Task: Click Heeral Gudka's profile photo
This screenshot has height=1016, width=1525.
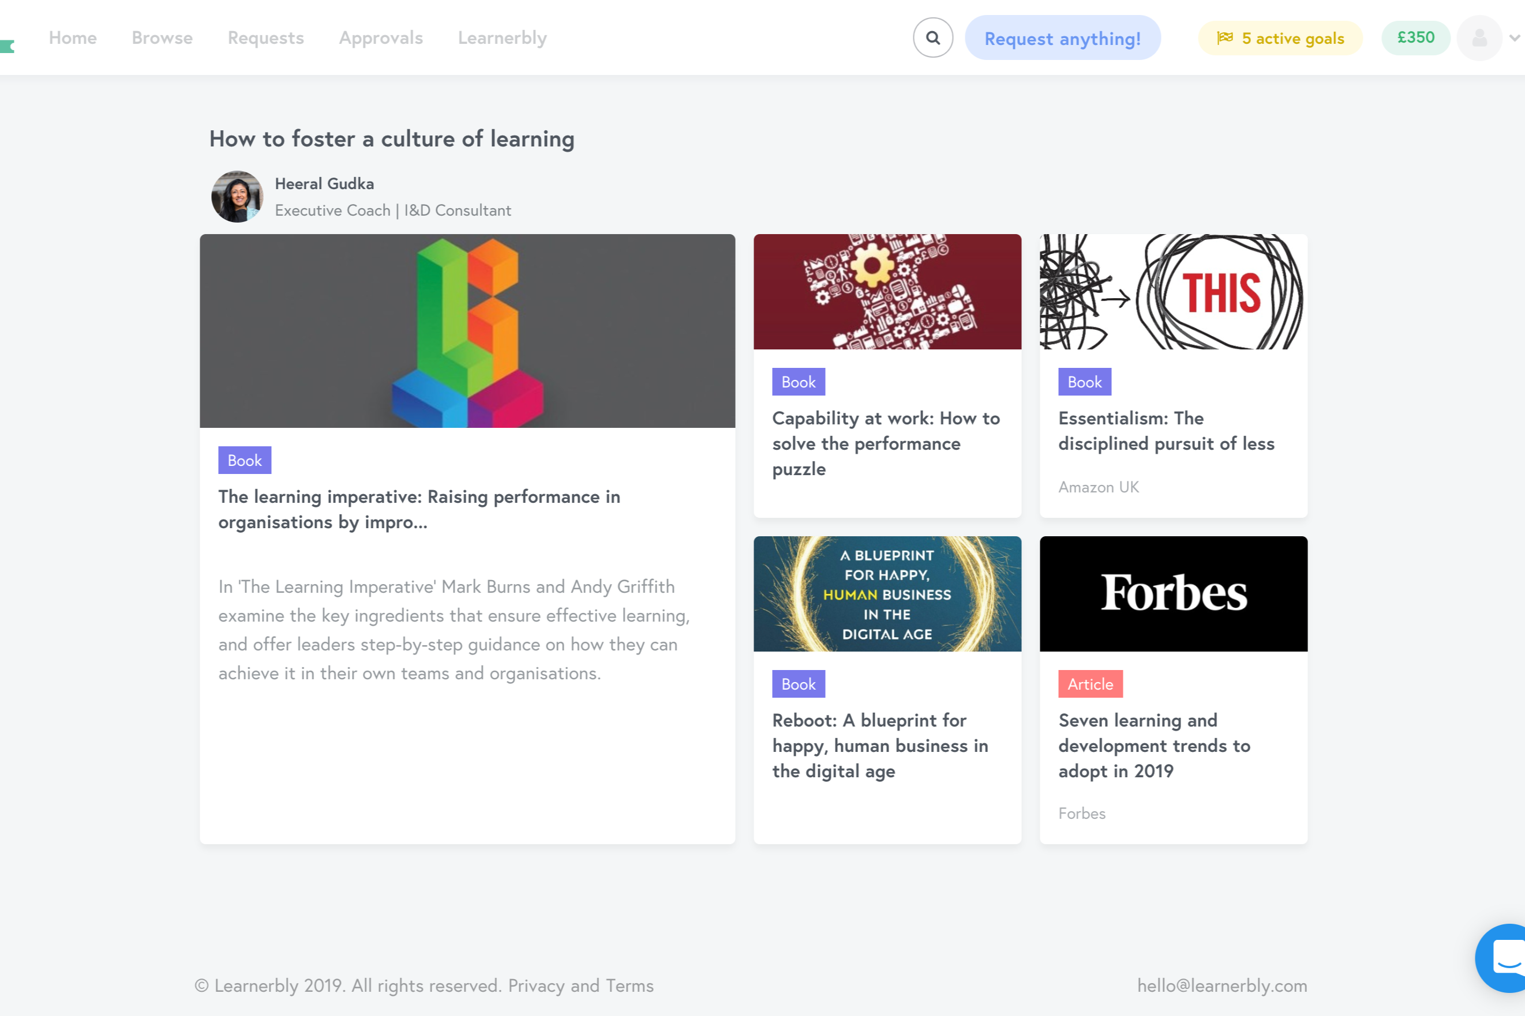Action: click(x=237, y=196)
